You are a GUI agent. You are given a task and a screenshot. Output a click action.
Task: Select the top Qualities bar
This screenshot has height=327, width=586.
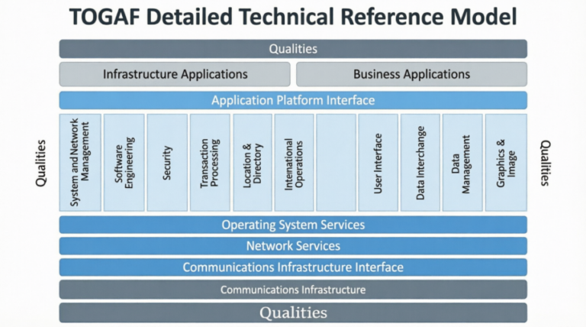[x=293, y=49]
